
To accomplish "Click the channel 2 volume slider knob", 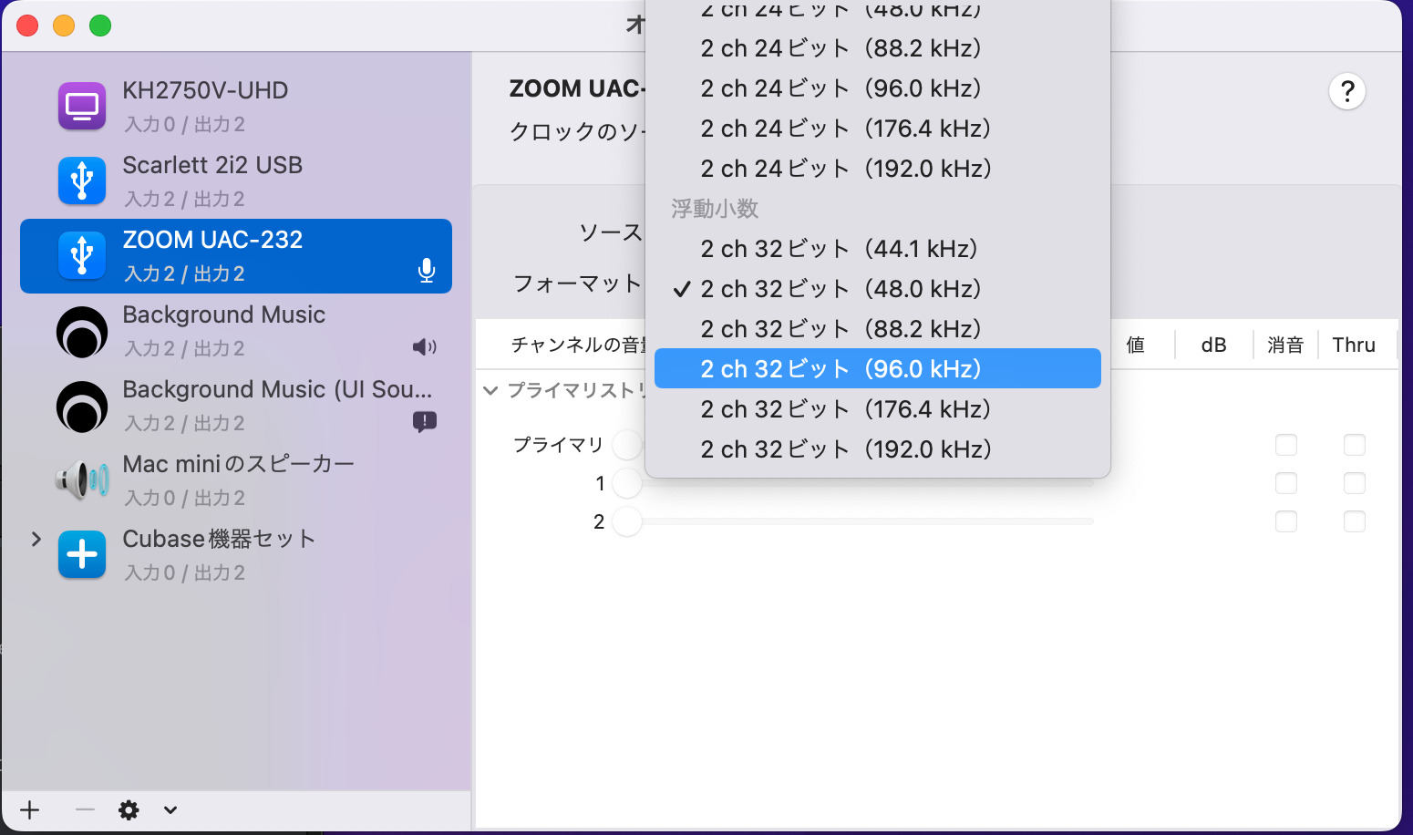I will [x=627, y=521].
